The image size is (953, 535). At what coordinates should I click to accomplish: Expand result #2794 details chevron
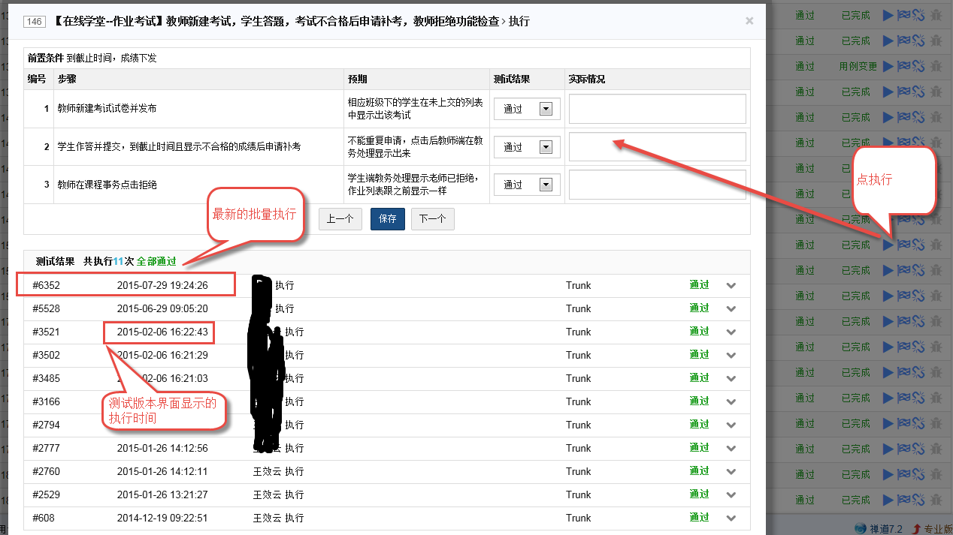click(x=731, y=425)
